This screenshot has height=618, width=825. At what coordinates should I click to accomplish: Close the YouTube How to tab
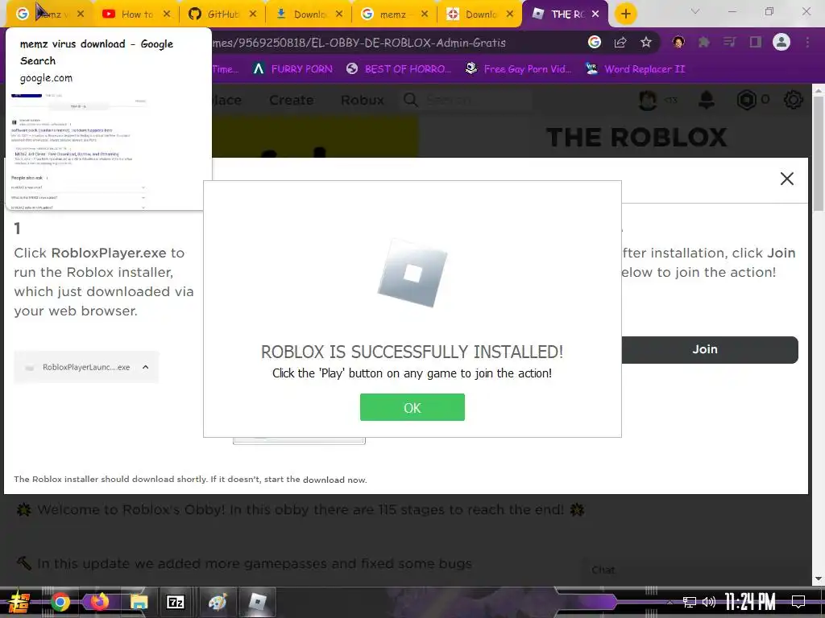tap(166, 14)
